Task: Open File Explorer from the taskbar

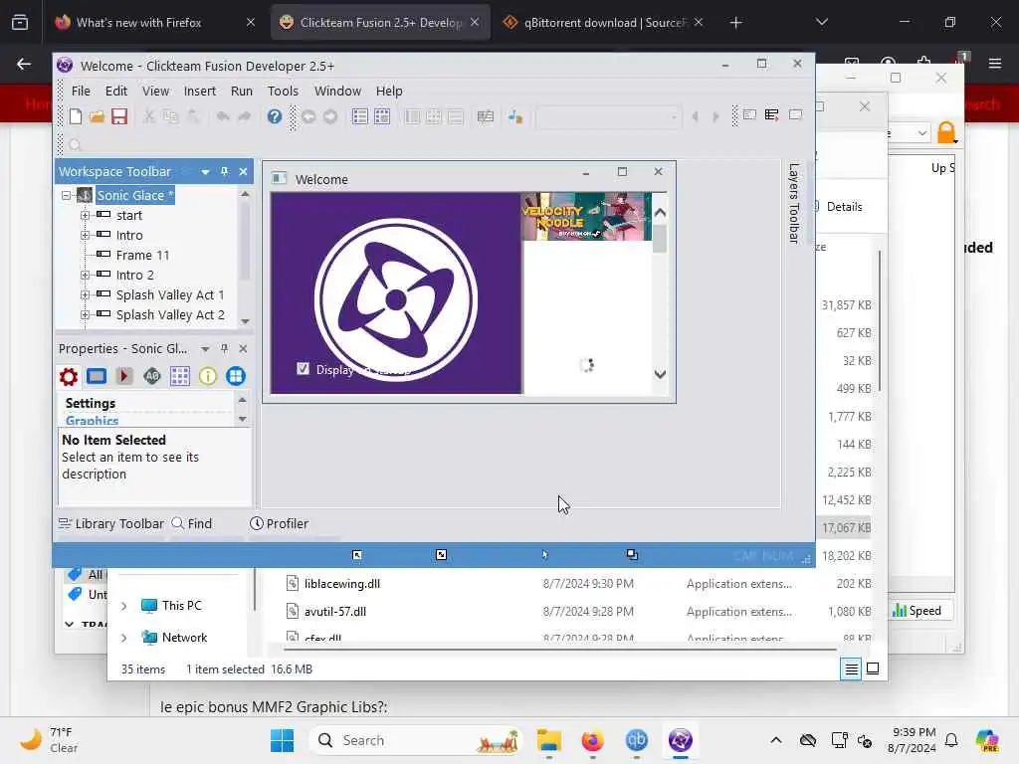Action: pos(548,740)
